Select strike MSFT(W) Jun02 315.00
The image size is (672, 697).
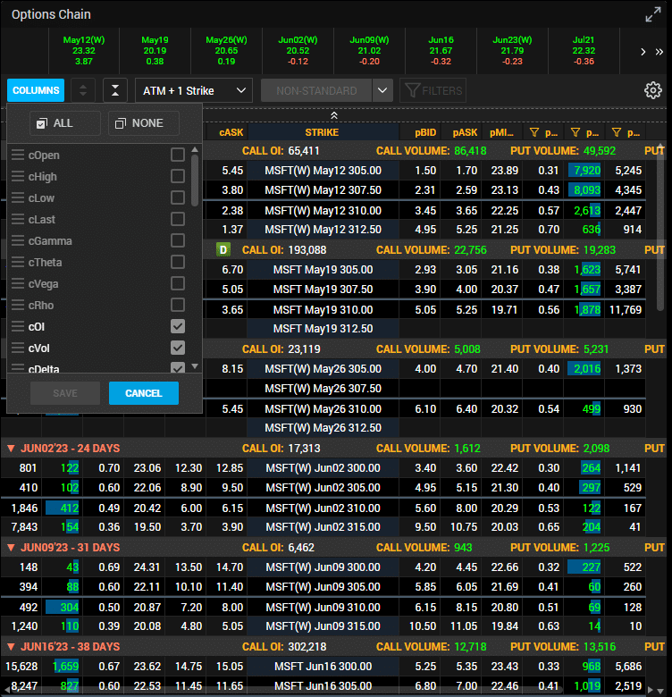[323, 527]
